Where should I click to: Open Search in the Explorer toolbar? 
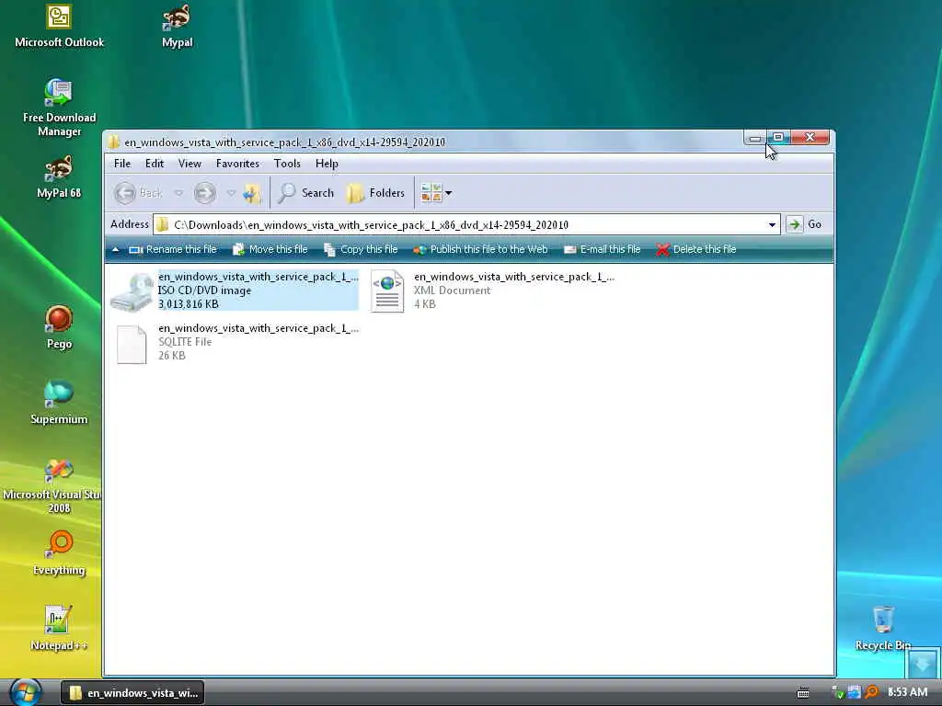(x=305, y=193)
